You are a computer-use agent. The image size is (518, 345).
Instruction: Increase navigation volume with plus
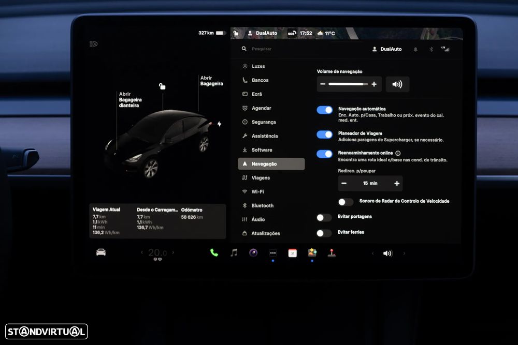click(374, 84)
